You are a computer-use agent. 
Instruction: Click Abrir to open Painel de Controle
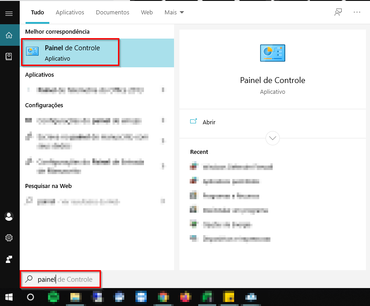coord(209,122)
